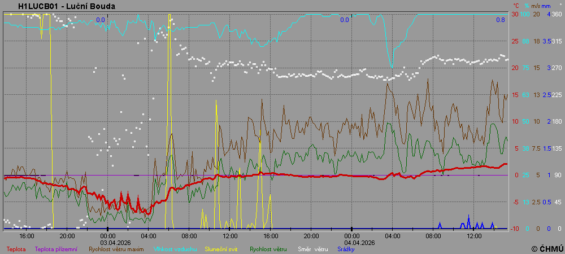The height and width of the screenshot is (254, 565).
Task: Click the white Směr větru legend label
Action: click(311, 248)
